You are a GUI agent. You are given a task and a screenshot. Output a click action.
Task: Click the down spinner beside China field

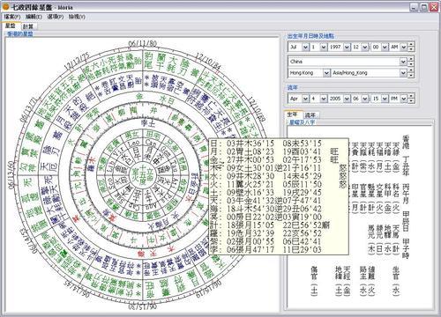(411, 63)
